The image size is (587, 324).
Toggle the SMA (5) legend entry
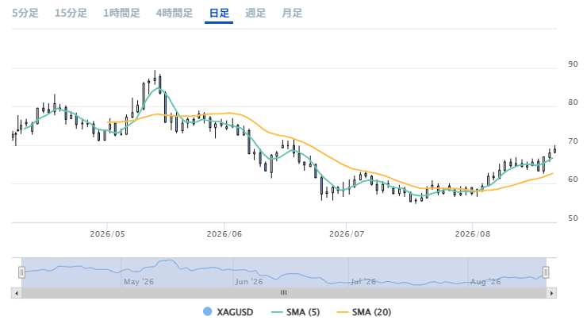295,311
